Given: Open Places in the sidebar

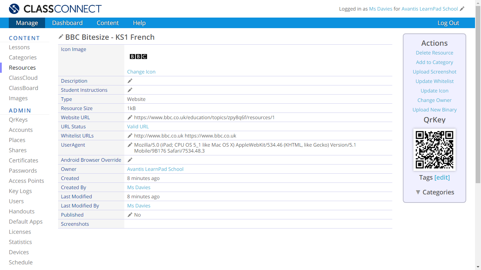Looking at the screenshot, I should [17, 140].
